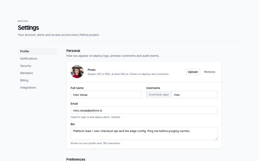Click into the Bio text area
The image size is (259, 161).
tap(144, 133)
